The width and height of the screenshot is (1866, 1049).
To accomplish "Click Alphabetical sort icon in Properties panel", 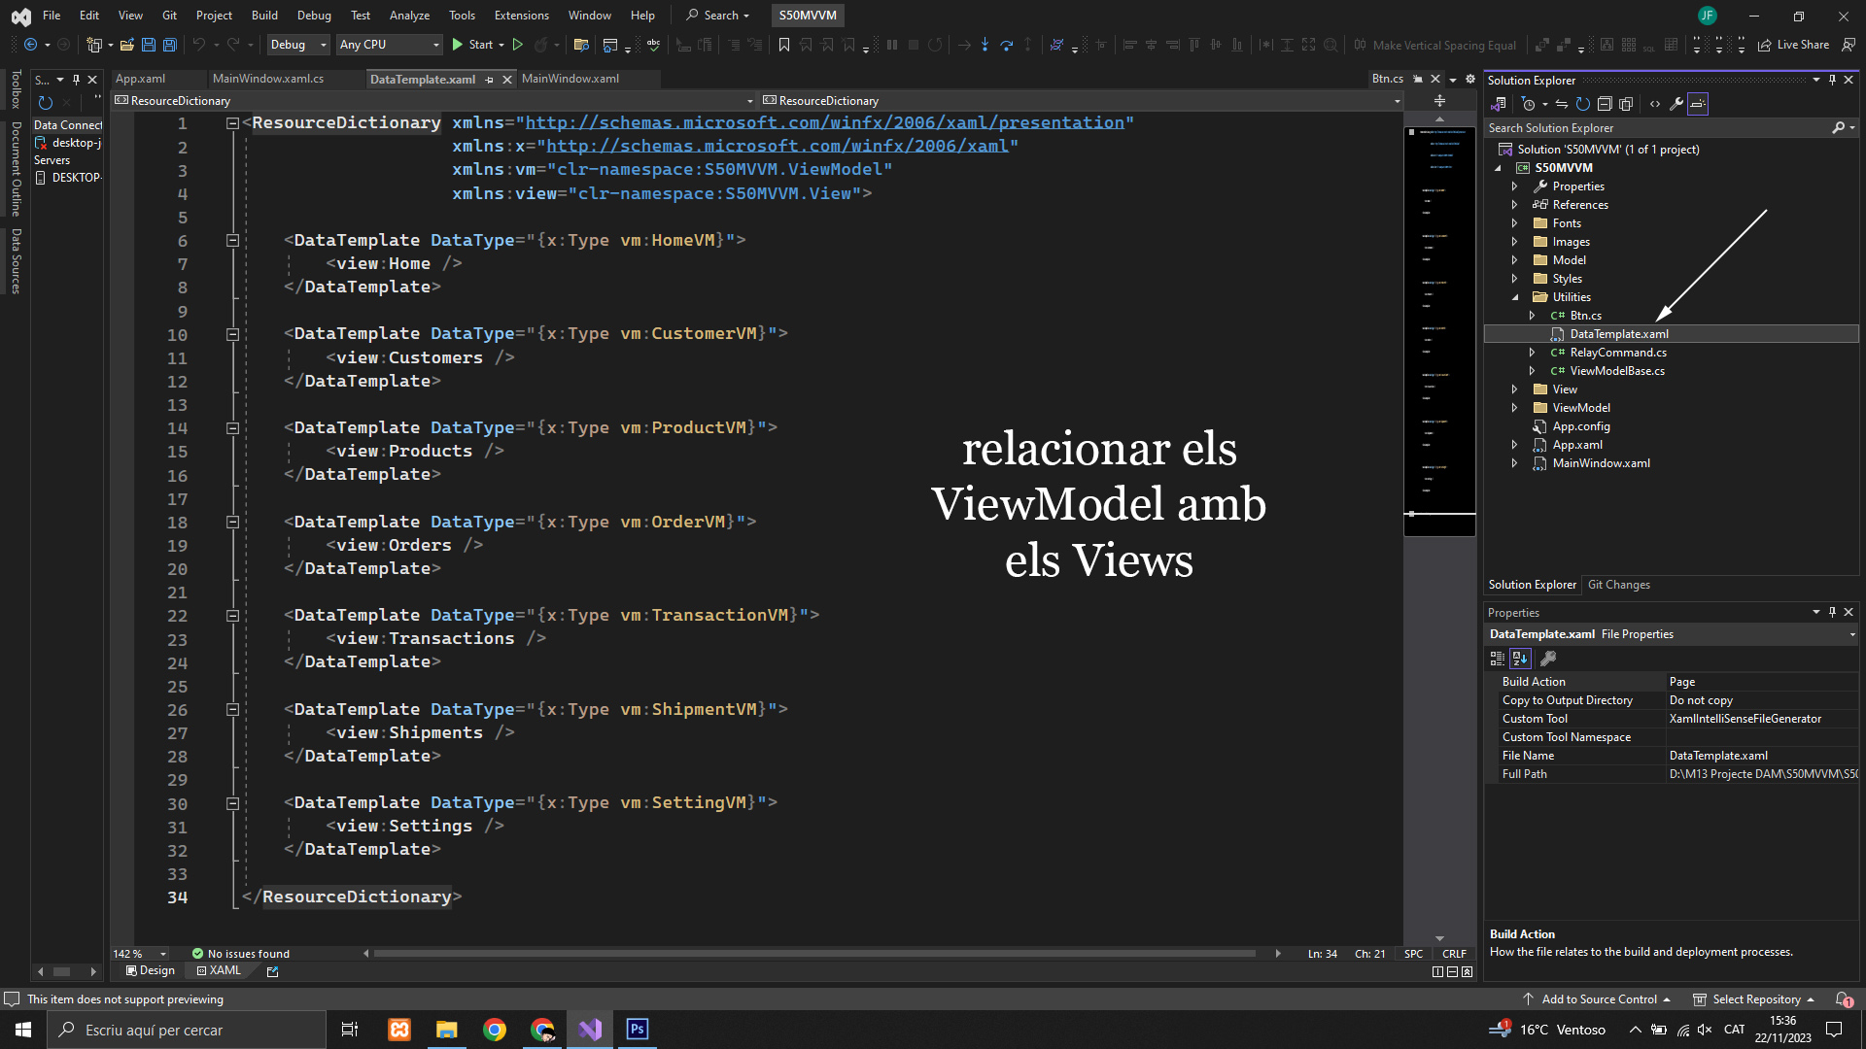I will [1520, 659].
